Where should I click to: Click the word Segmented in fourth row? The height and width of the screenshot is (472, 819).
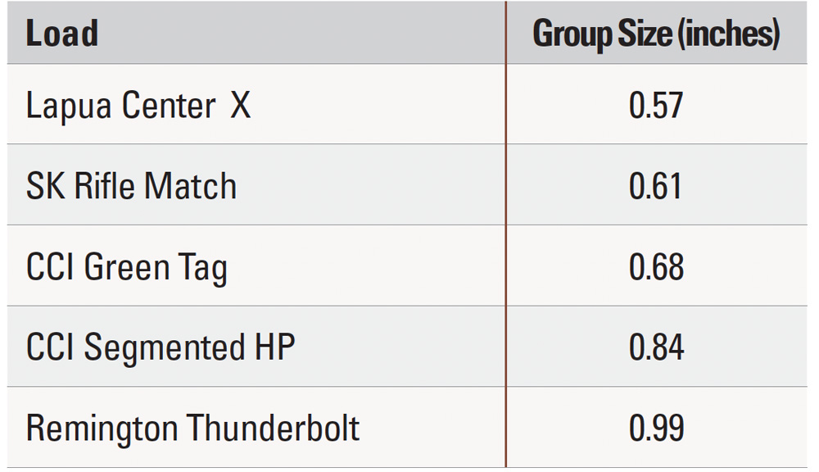point(165,348)
